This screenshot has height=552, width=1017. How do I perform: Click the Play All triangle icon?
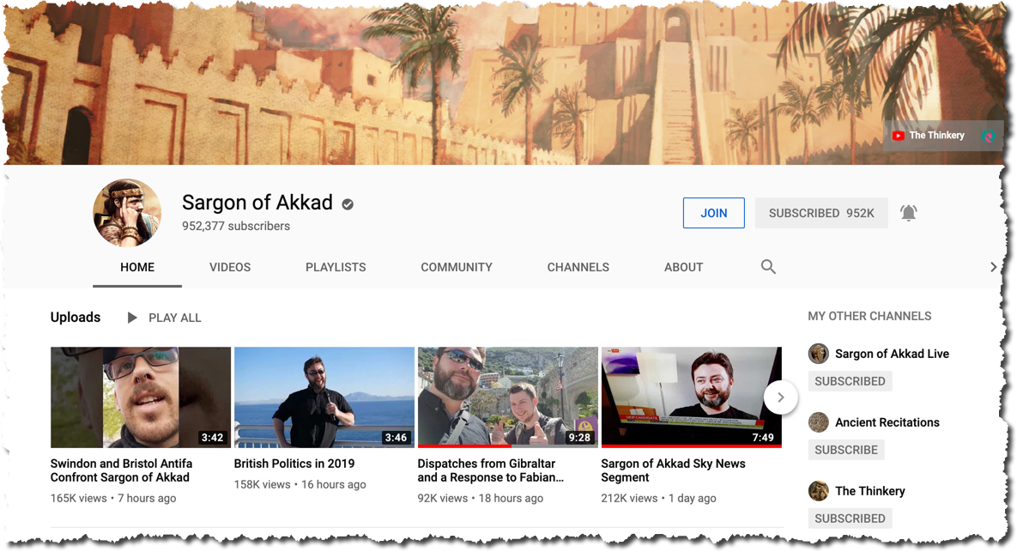(132, 318)
